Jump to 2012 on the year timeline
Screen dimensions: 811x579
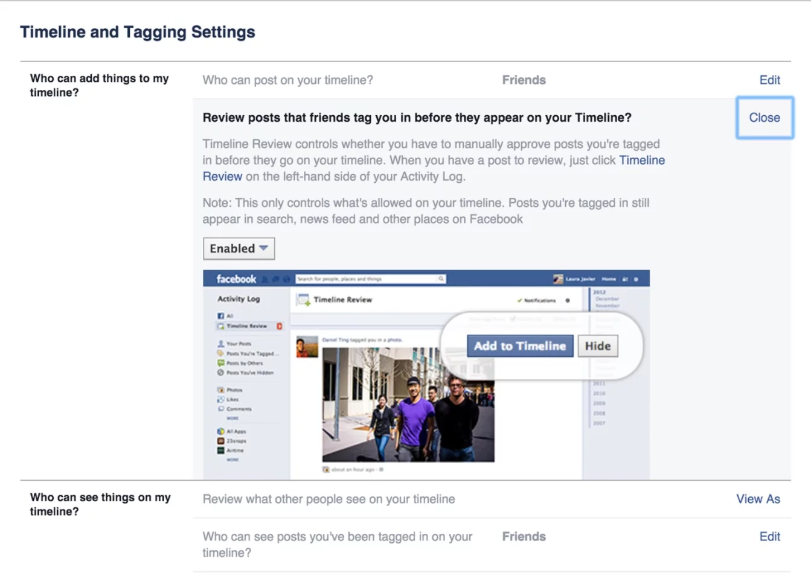pos(599,292)
